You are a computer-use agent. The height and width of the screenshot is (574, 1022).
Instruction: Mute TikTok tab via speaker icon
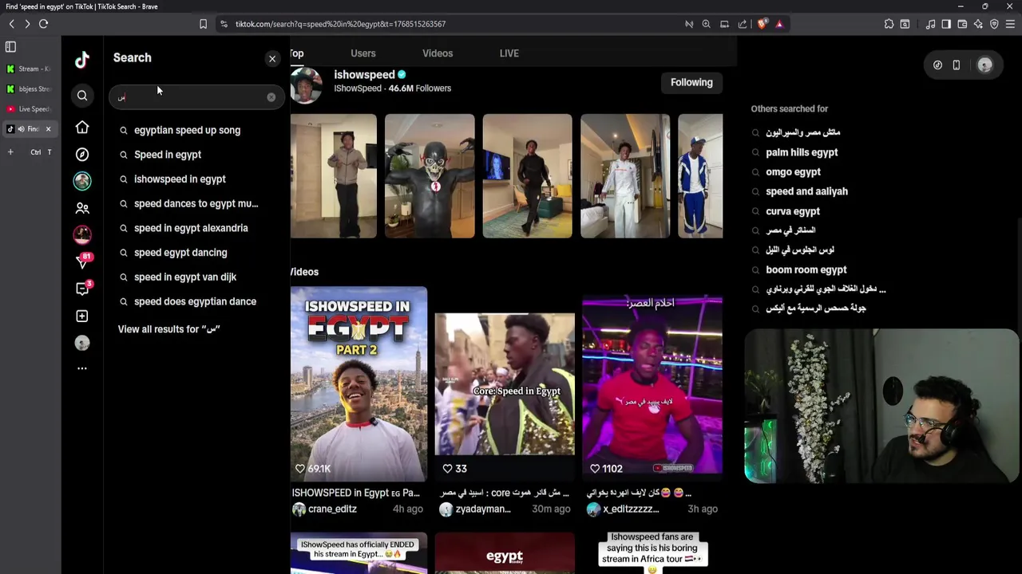click(21, 128)
